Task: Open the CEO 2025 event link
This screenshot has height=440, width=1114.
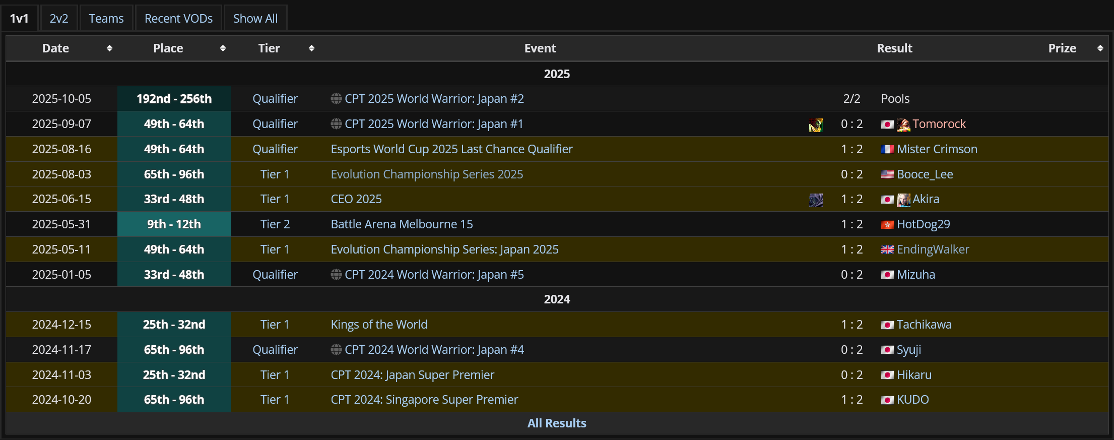Action: pyautogui.click(x=356, y=199)
